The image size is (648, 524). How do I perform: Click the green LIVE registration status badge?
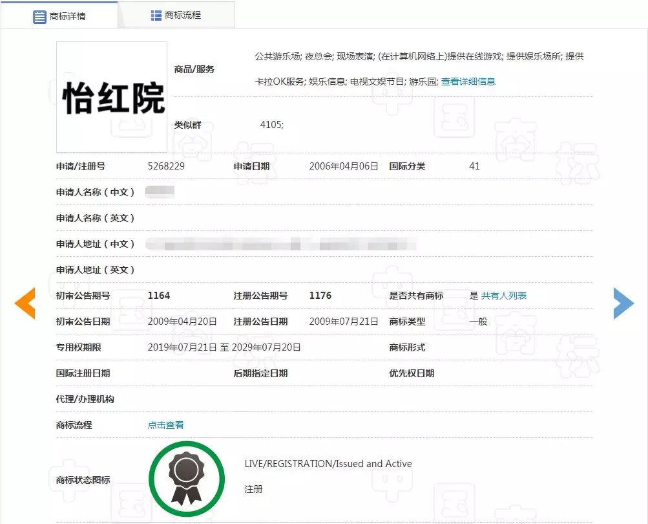click(x=187, y=478)
